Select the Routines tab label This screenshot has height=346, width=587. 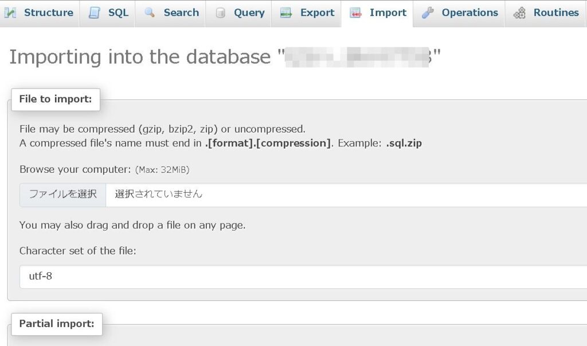click(x=556, y=13)
